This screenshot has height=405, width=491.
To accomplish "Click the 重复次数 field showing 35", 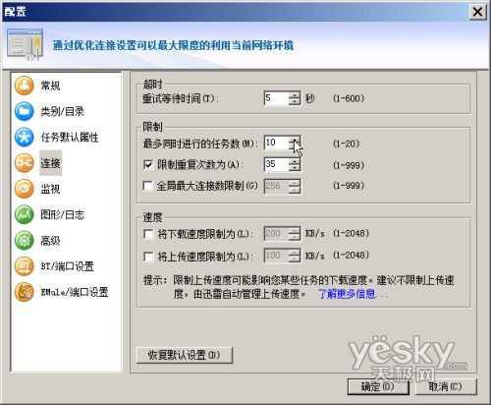I will click(x=276, y=164).
